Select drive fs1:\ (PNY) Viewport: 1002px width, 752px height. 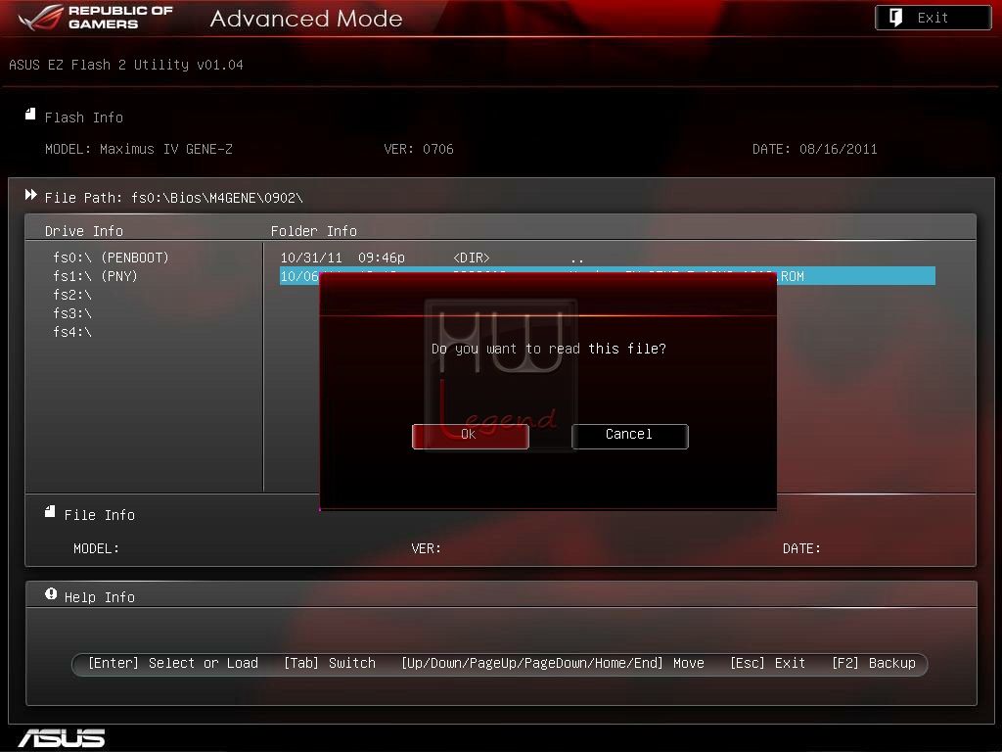tap(95, 276)
